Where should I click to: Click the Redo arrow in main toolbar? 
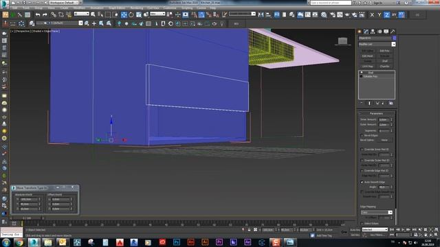coord(45,14)
